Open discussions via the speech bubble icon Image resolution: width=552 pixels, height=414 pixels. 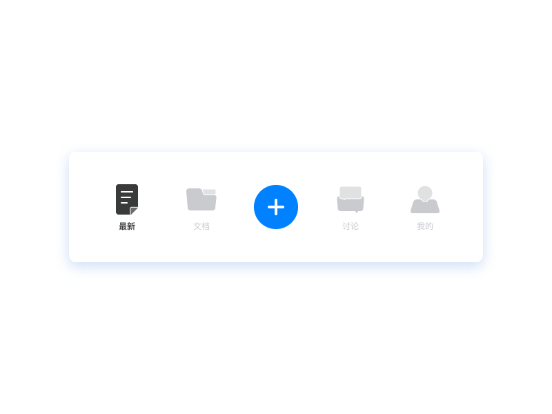pos(351,199)
